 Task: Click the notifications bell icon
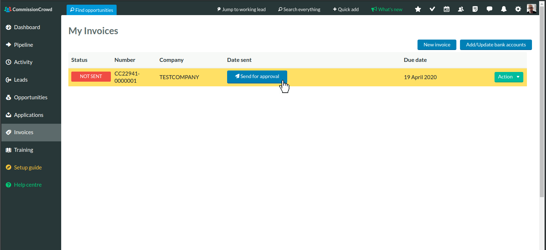(x=504, y=9)
